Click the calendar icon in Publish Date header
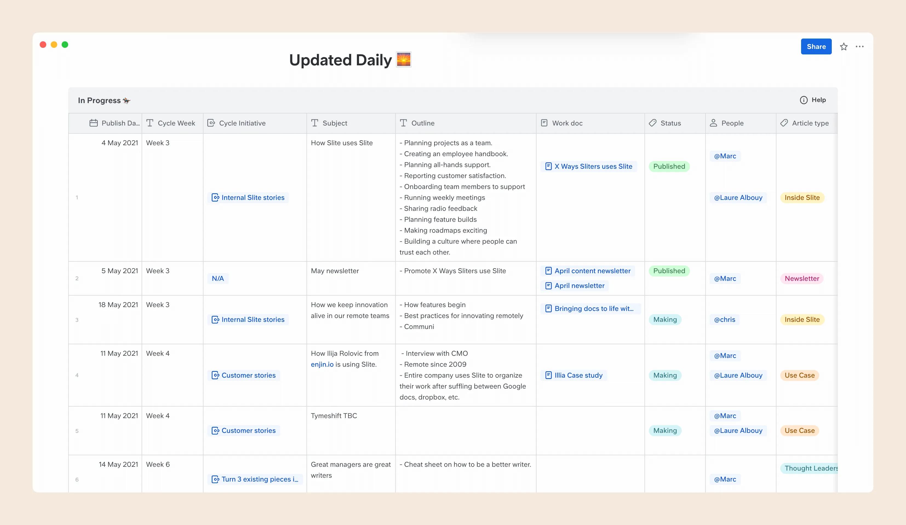 point(93,123)
